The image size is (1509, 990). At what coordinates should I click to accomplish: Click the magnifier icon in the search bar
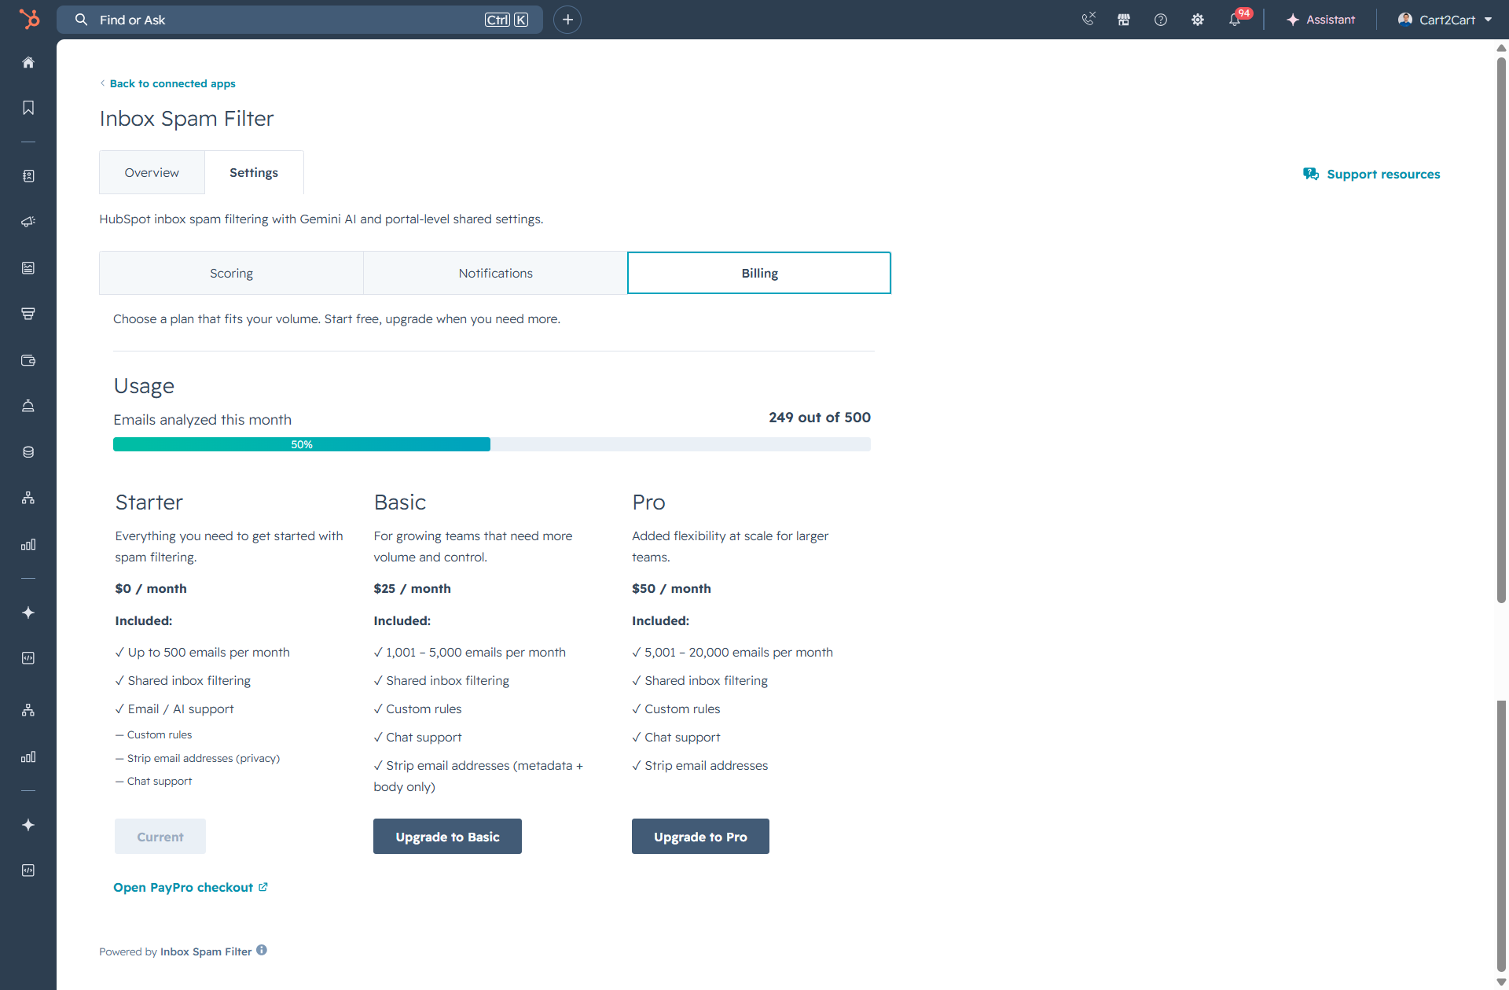[81, 20]
